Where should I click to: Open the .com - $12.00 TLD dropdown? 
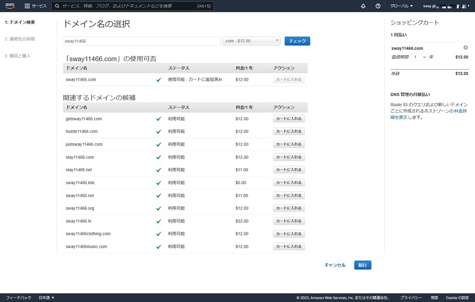pyautogui.click(x=251, y=41)
